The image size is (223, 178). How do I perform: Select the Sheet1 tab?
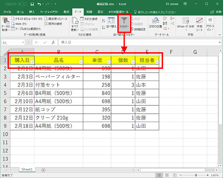pyautogui.click(x=27, y=169)
